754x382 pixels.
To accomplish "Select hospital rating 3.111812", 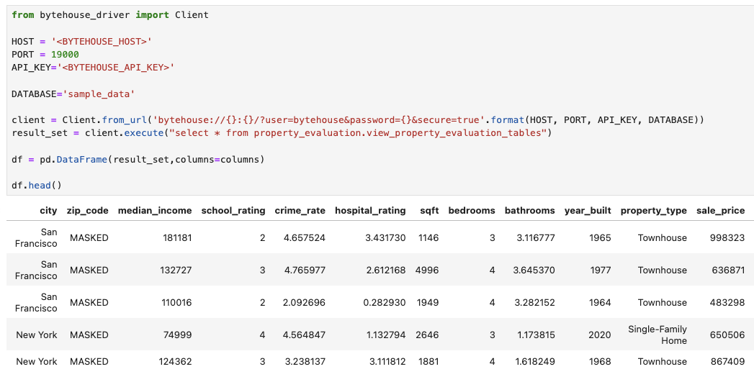I will point(387,361).
